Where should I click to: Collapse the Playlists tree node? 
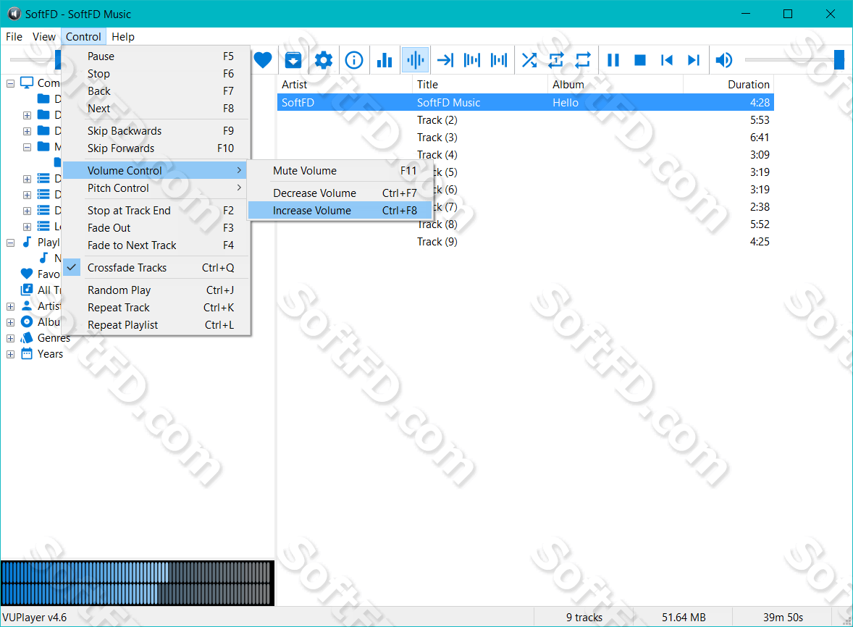click(10, 243)
